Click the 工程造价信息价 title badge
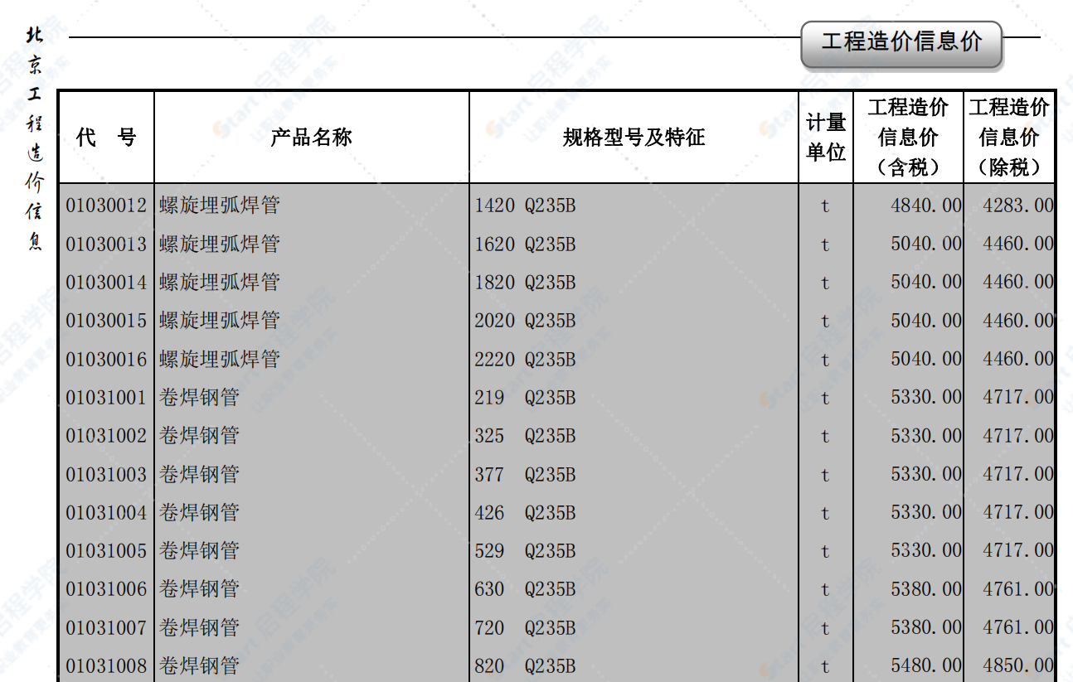The width and height of the screenshot is (1073, 682). [x=901, y=43]
